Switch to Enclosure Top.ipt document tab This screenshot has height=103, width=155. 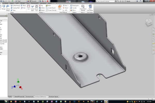54,96
